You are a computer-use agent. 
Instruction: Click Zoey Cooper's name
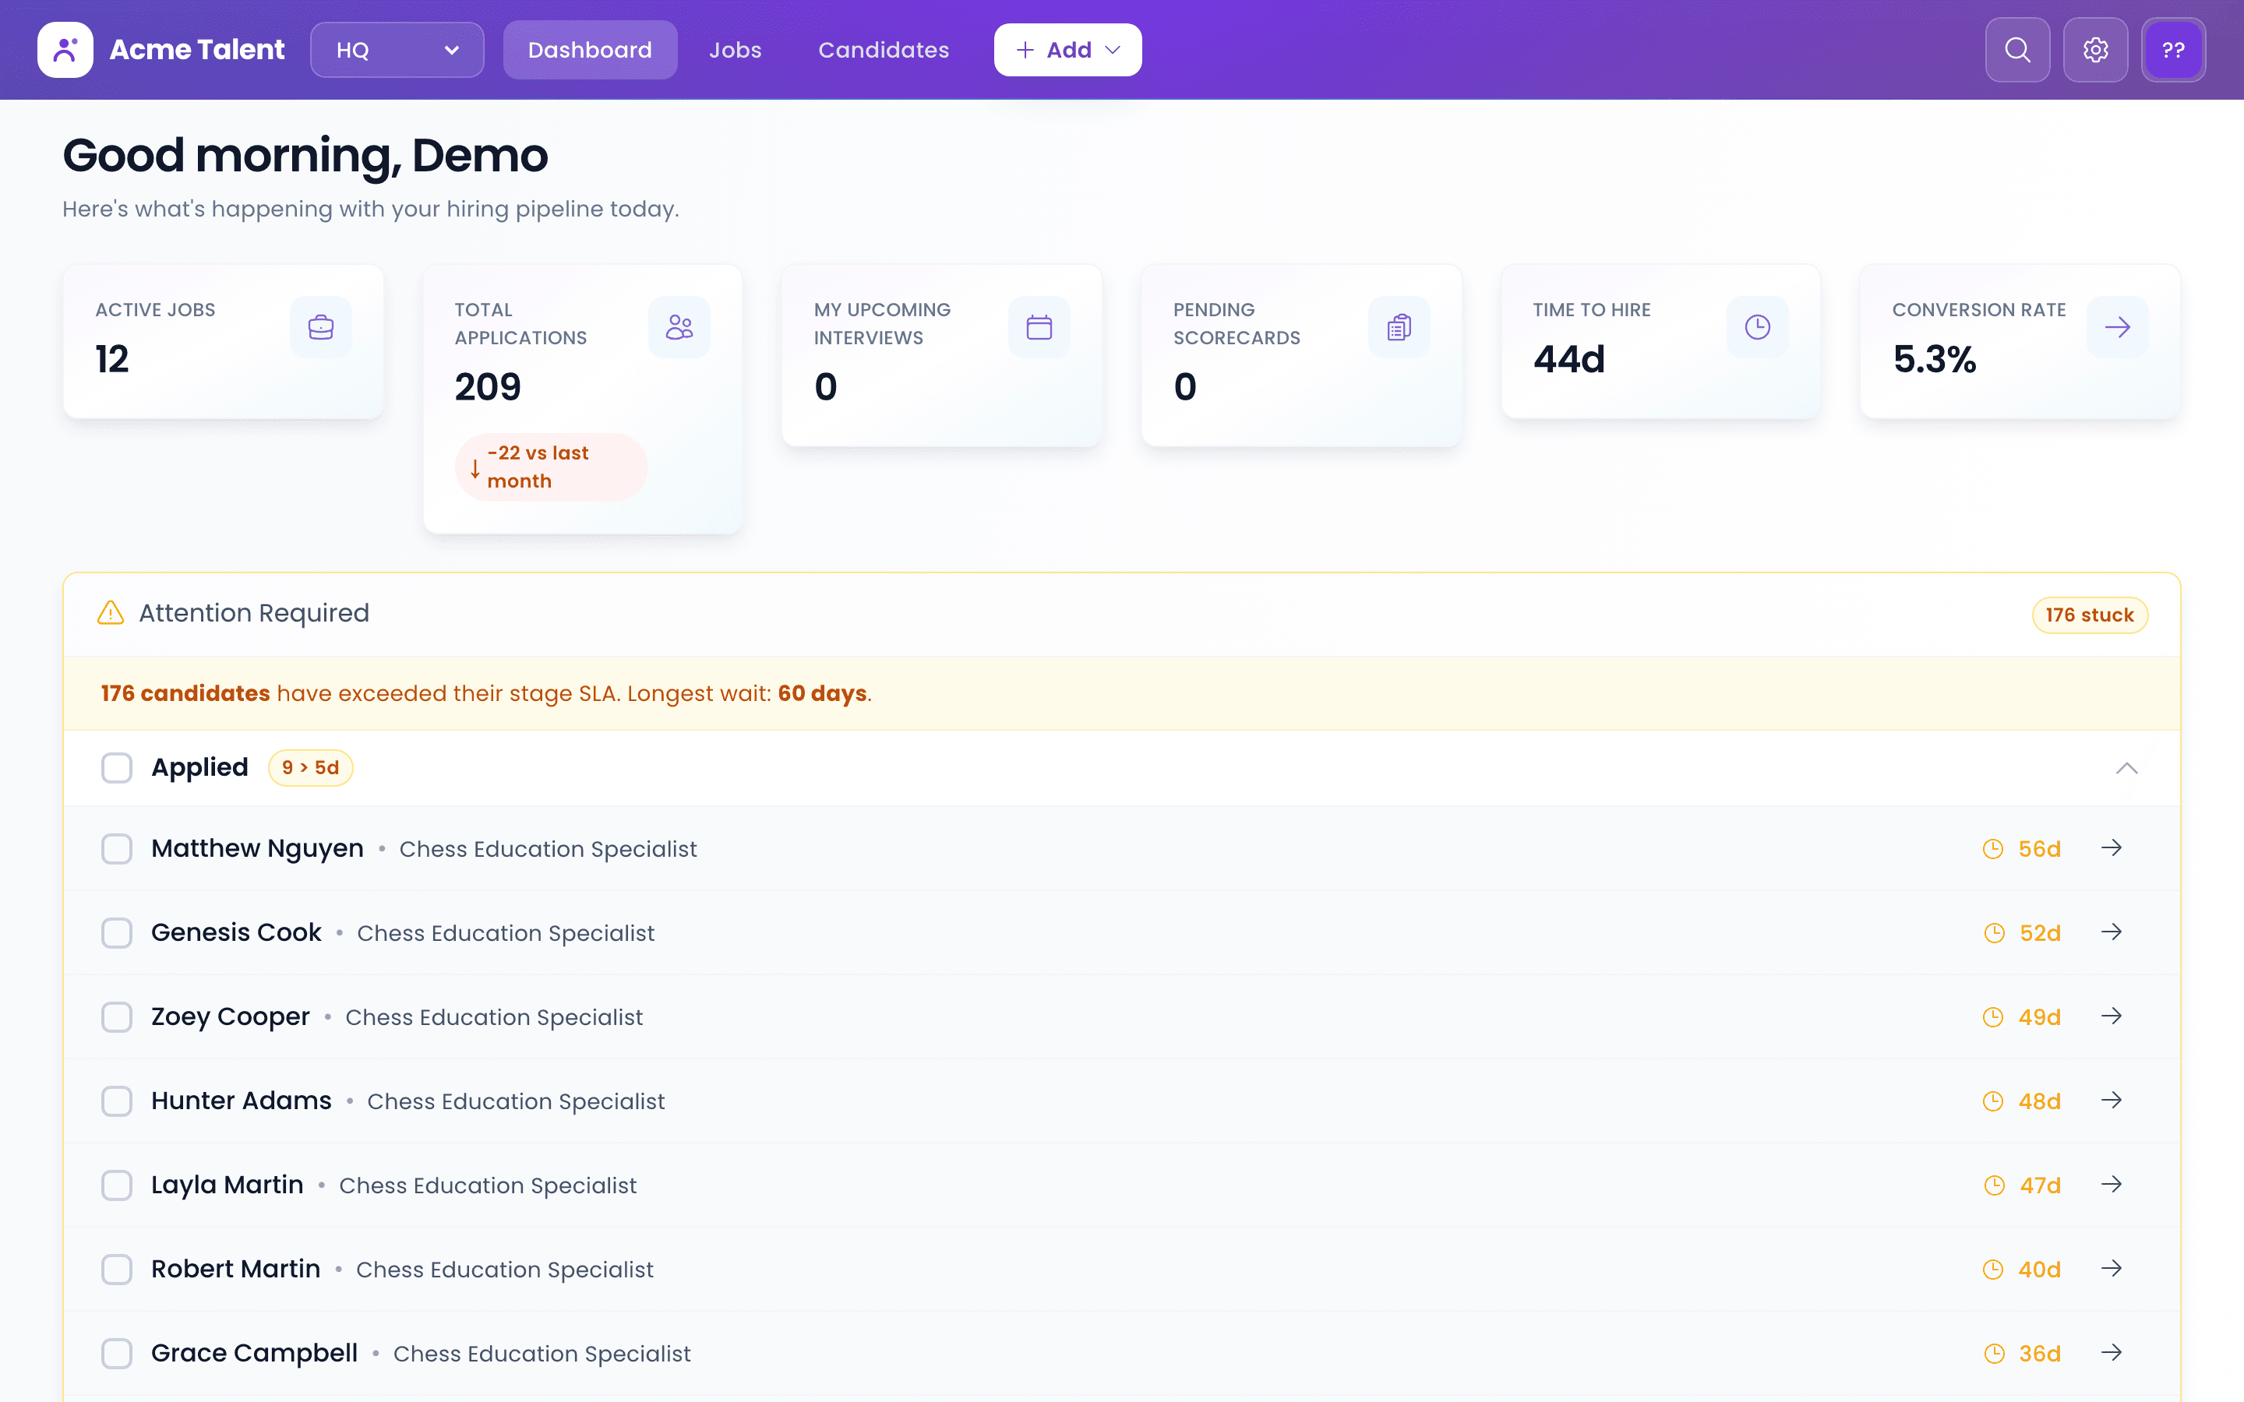[x=230, y=1017]
